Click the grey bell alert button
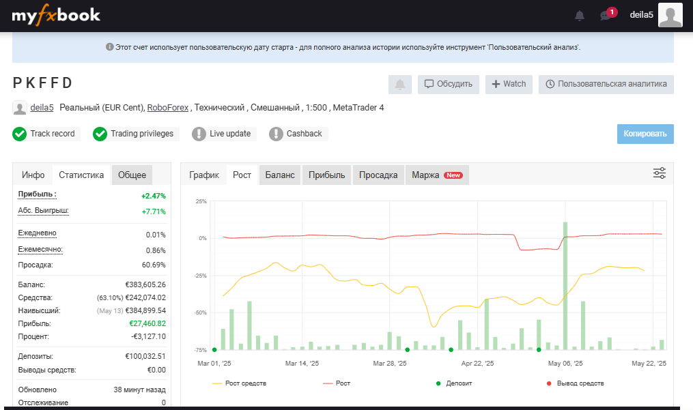Image resolution: width=693 pixels, height=410 pixels. coord(400,84)
